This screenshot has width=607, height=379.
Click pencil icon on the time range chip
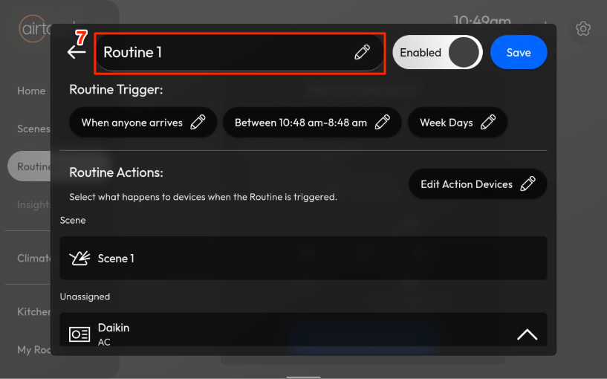pos(383,123)
